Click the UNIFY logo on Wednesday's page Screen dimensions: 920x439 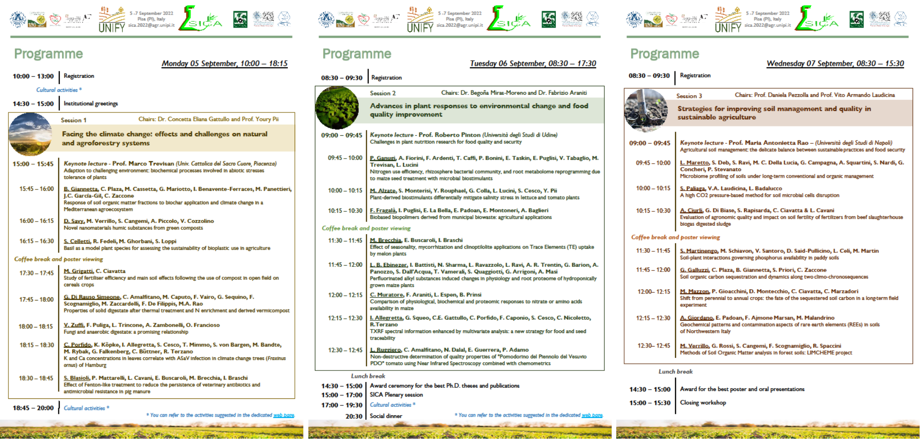tap(728, 20)
